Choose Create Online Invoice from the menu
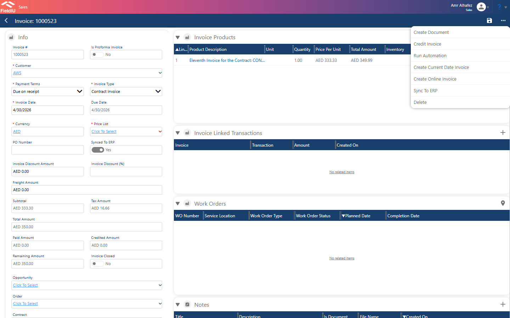 460,79
